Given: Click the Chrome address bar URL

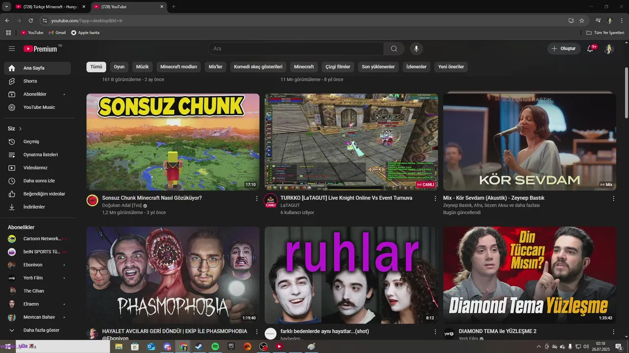Looking at the screenshot, I should pos(87,21).
